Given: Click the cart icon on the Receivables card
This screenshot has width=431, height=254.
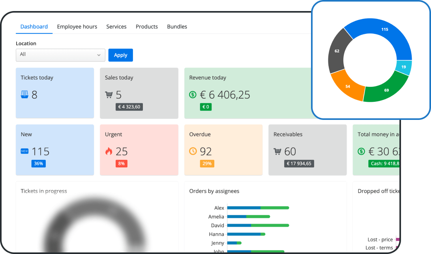Looking at the screenshot, I should [x=277, y=151].
